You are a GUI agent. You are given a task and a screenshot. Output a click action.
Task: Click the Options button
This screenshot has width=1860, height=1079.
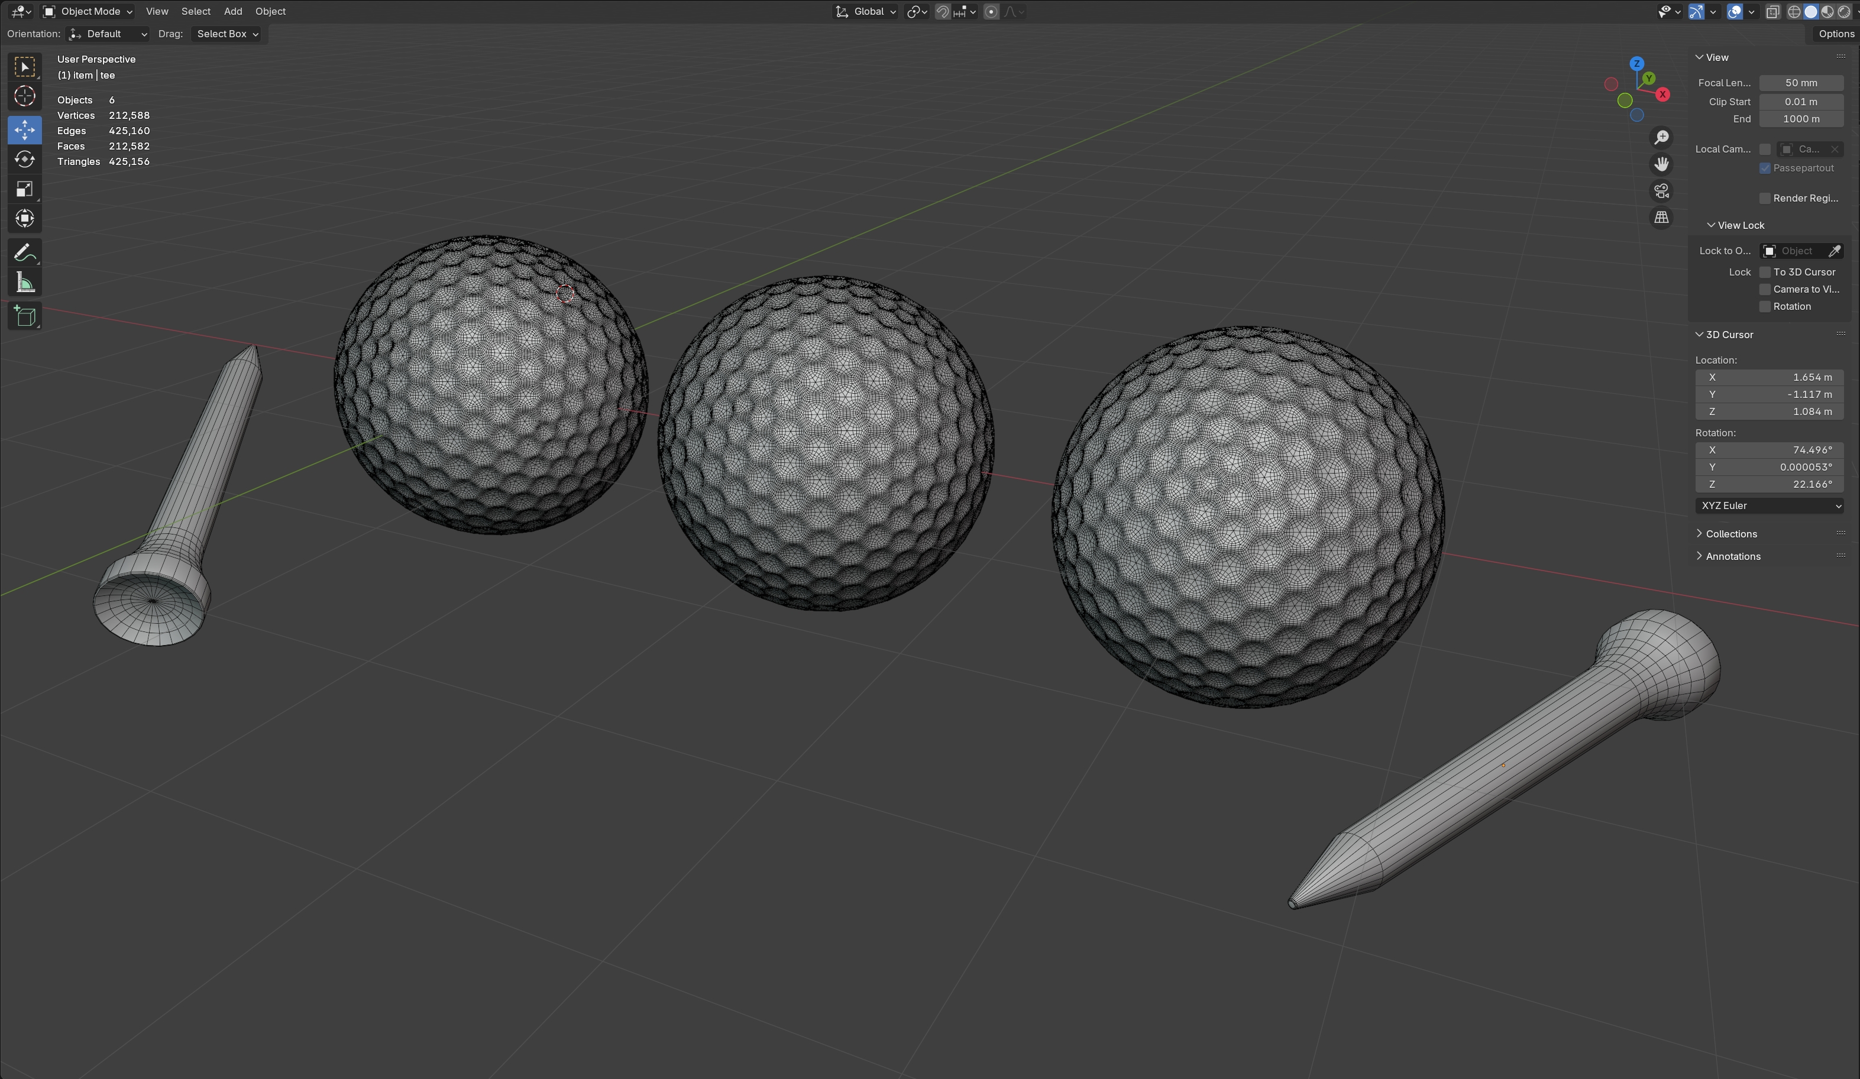(1835, 34)
